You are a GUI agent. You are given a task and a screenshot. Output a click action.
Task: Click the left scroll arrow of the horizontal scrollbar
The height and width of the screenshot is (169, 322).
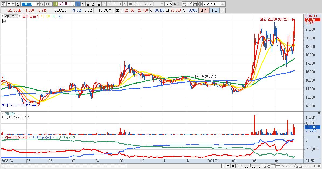click(3, 166)
